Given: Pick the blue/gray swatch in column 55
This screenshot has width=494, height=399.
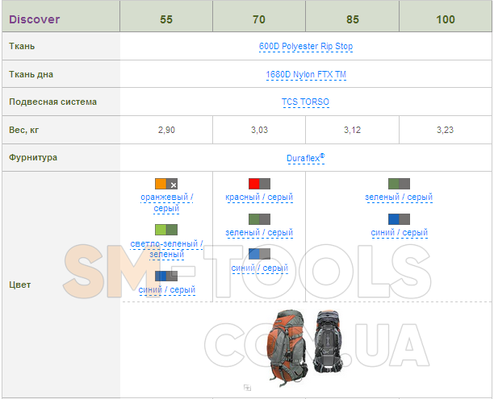Looking at the screenshot, I should [165, 276].
